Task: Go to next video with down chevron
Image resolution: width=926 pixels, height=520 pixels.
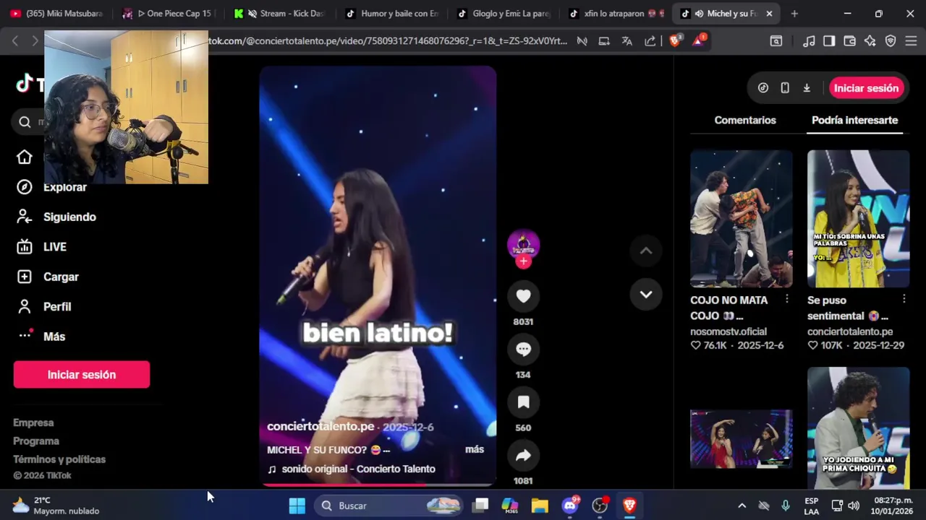Action: pos(646,294)
